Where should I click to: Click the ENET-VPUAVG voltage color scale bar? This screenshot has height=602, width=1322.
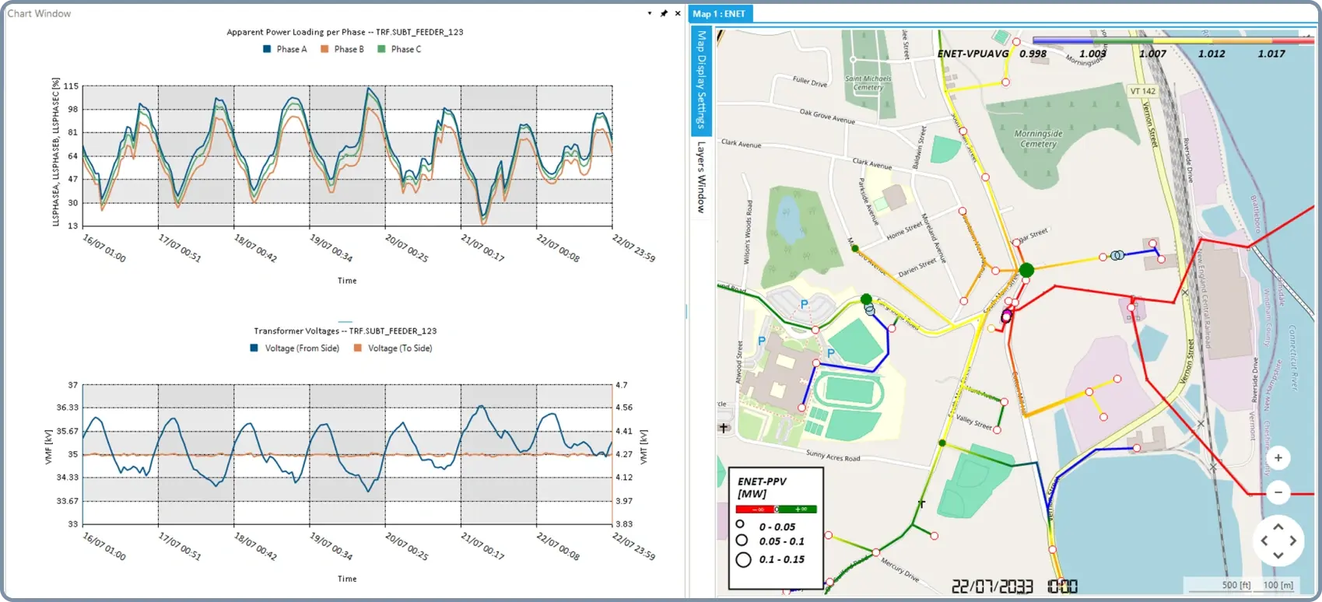(x=1173, y=40)
